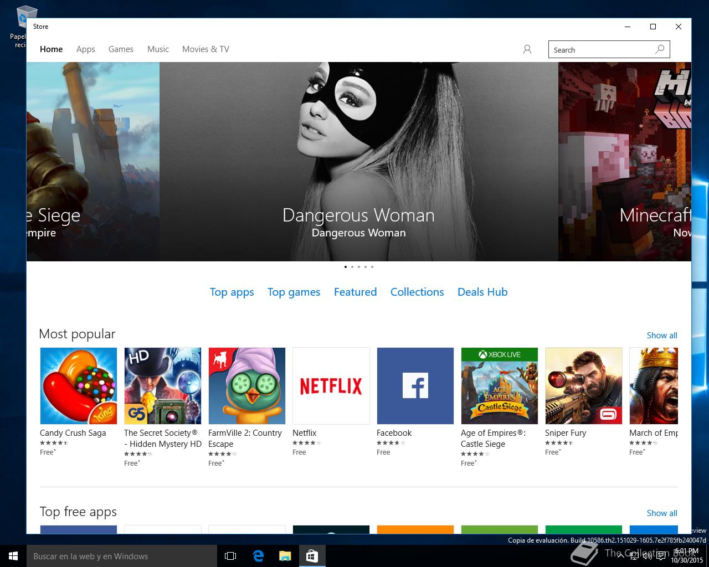This screenshot has width=709, height=567.
Task: Show all Most popular items
Action: (x=662, y=336)
